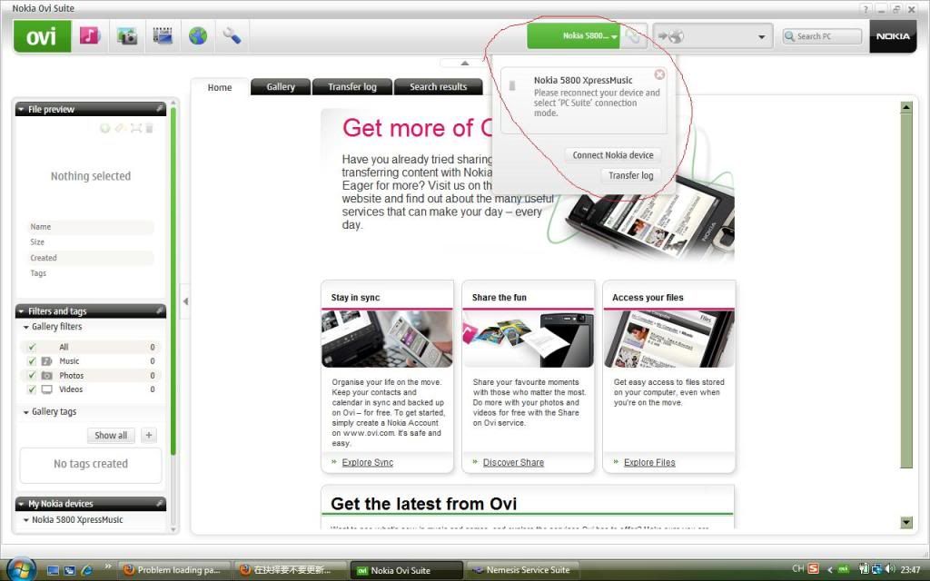Open the wrench Tools icon
930x581 pixels.
coord(232,36)
